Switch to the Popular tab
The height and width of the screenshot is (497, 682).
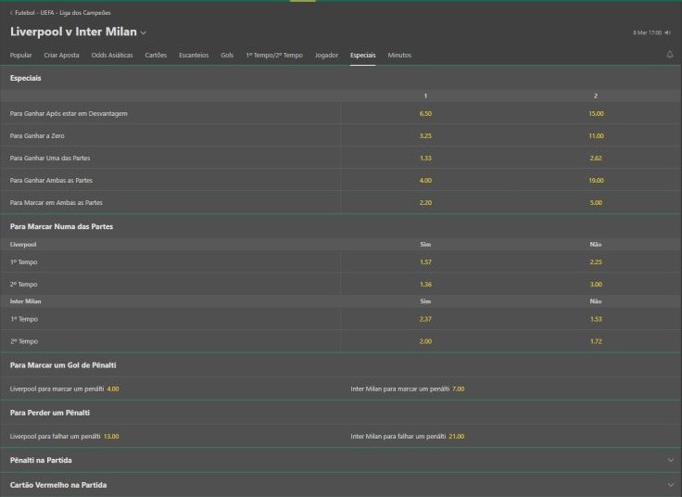(21, 56)
